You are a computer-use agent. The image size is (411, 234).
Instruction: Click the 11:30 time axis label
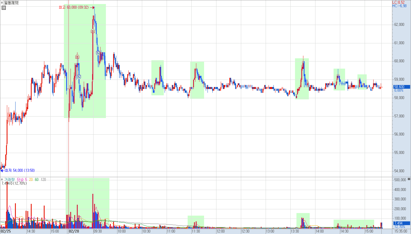[x=196, y=231]
